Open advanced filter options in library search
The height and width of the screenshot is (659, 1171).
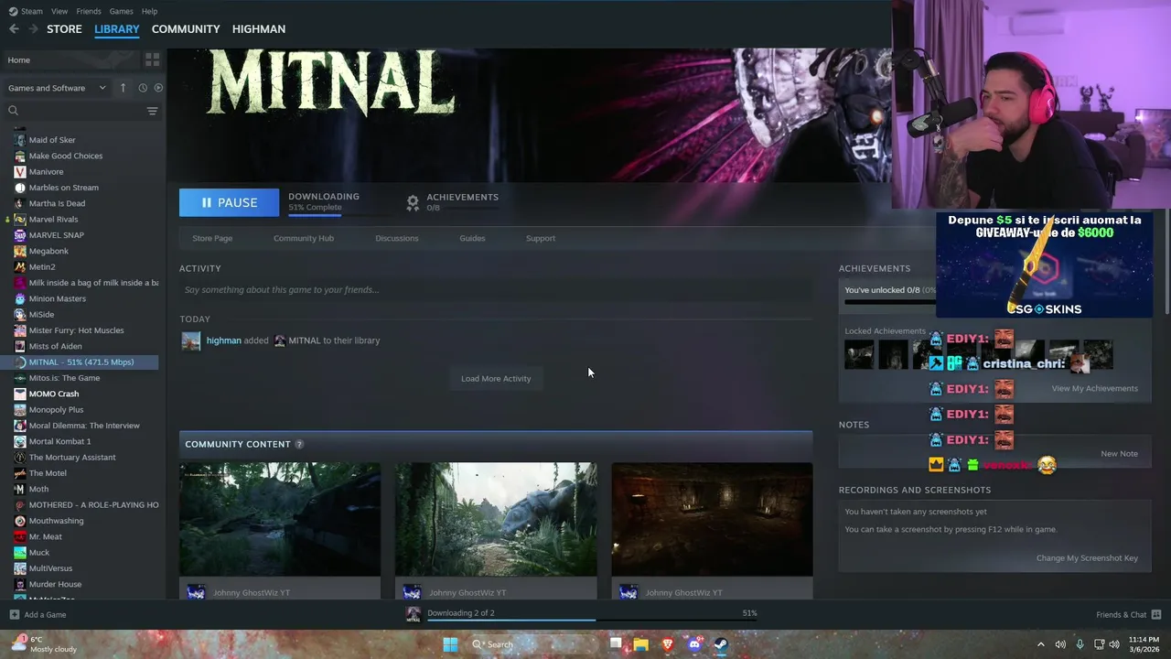pyautogui.click(x=152, y=111)
